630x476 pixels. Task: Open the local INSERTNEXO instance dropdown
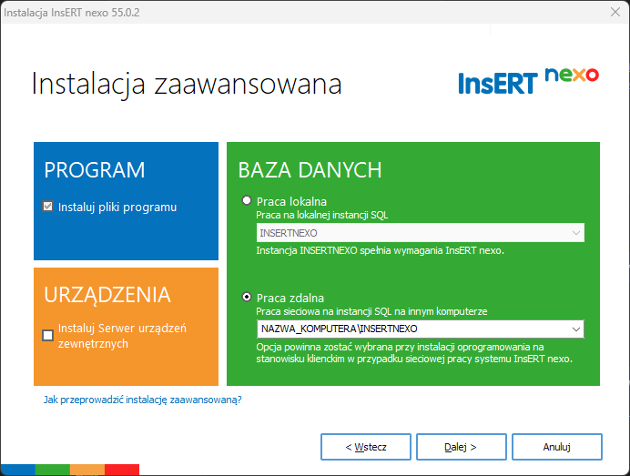pos(421,233)
